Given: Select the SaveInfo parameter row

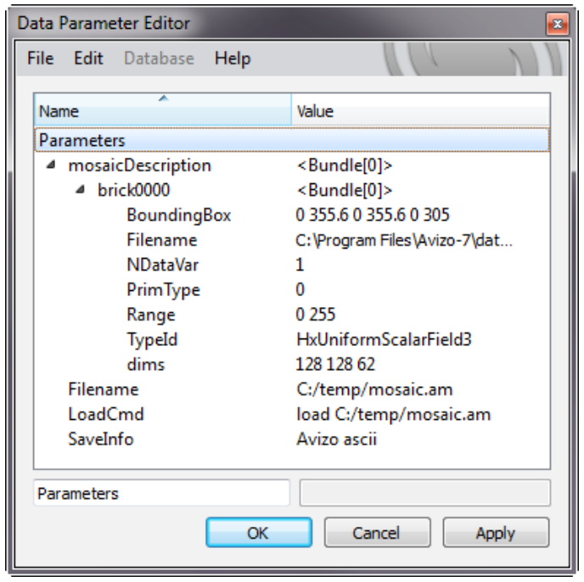Looking at the screenshot, I should (292, 439).
